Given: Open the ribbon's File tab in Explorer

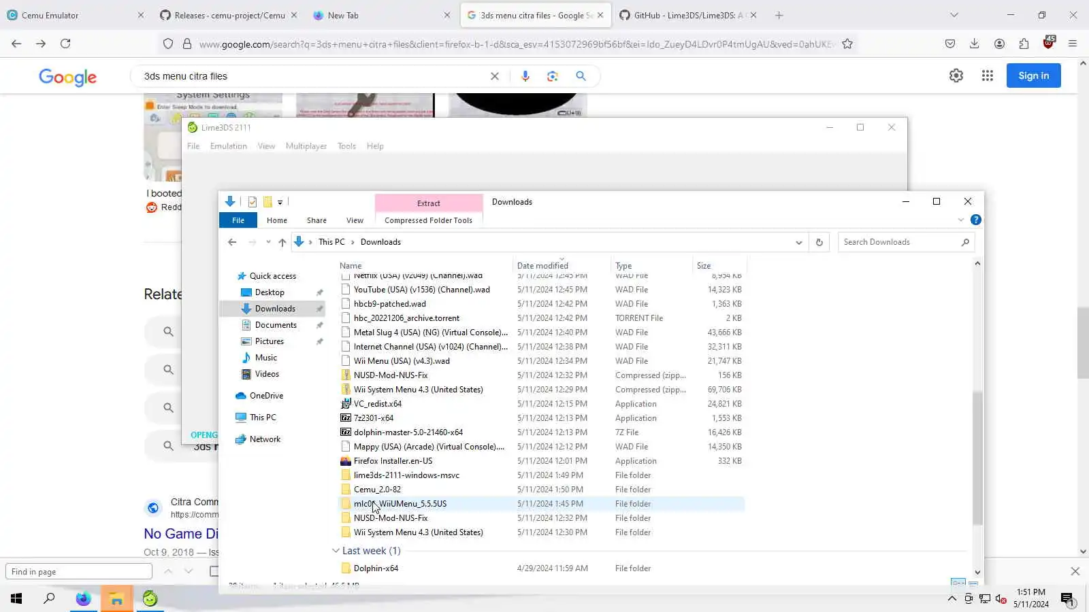Looking at the screenshot, I should click(238, 220).
